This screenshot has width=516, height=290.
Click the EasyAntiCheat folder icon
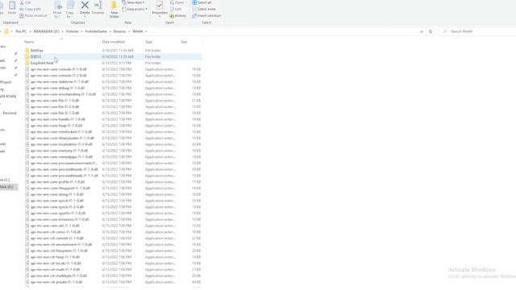click(27, 63)
